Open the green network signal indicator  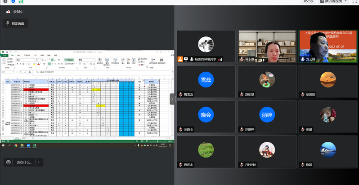[x=21, y=2]
